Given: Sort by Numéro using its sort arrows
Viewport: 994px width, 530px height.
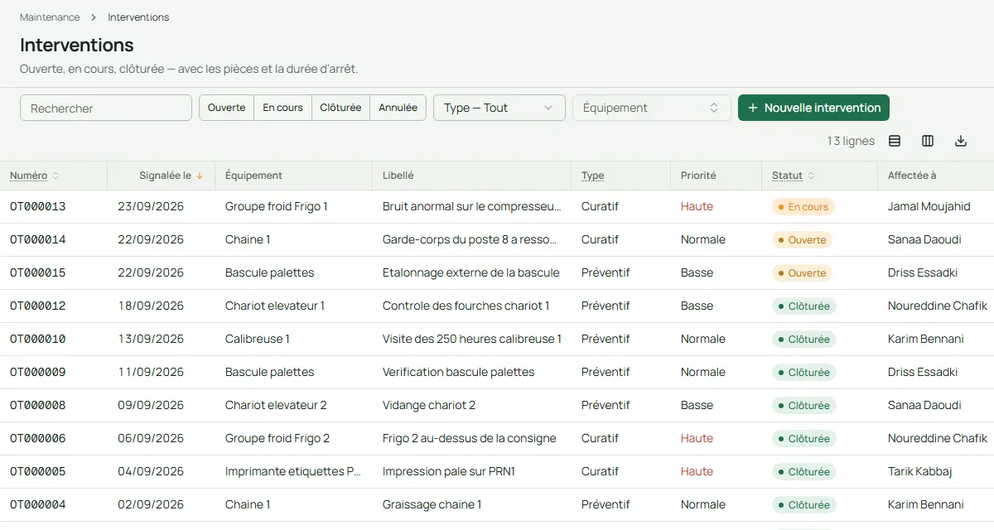Looking at the screenshot, I should (55, 176).
